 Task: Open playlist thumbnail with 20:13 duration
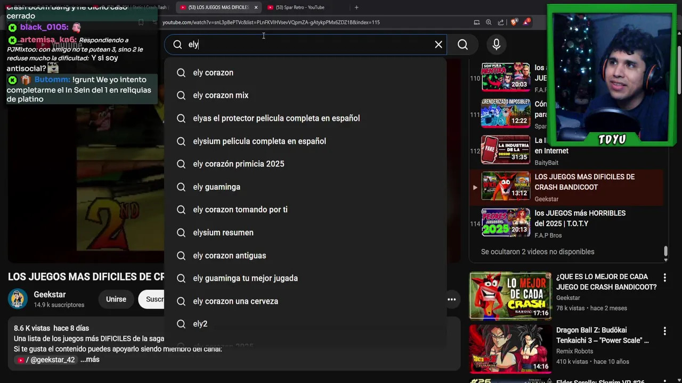coord(506,222)
